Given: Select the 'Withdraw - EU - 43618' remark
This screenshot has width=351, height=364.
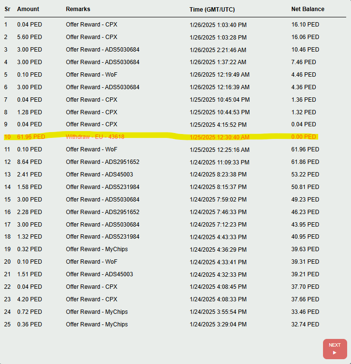Looking at the screenshot, I should click(95, 137).
